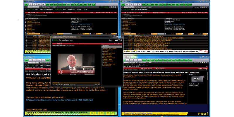Fast forward the video in the media player
Image resolution: width=234 pixels, height=117 pixels.
click(62, 85)
